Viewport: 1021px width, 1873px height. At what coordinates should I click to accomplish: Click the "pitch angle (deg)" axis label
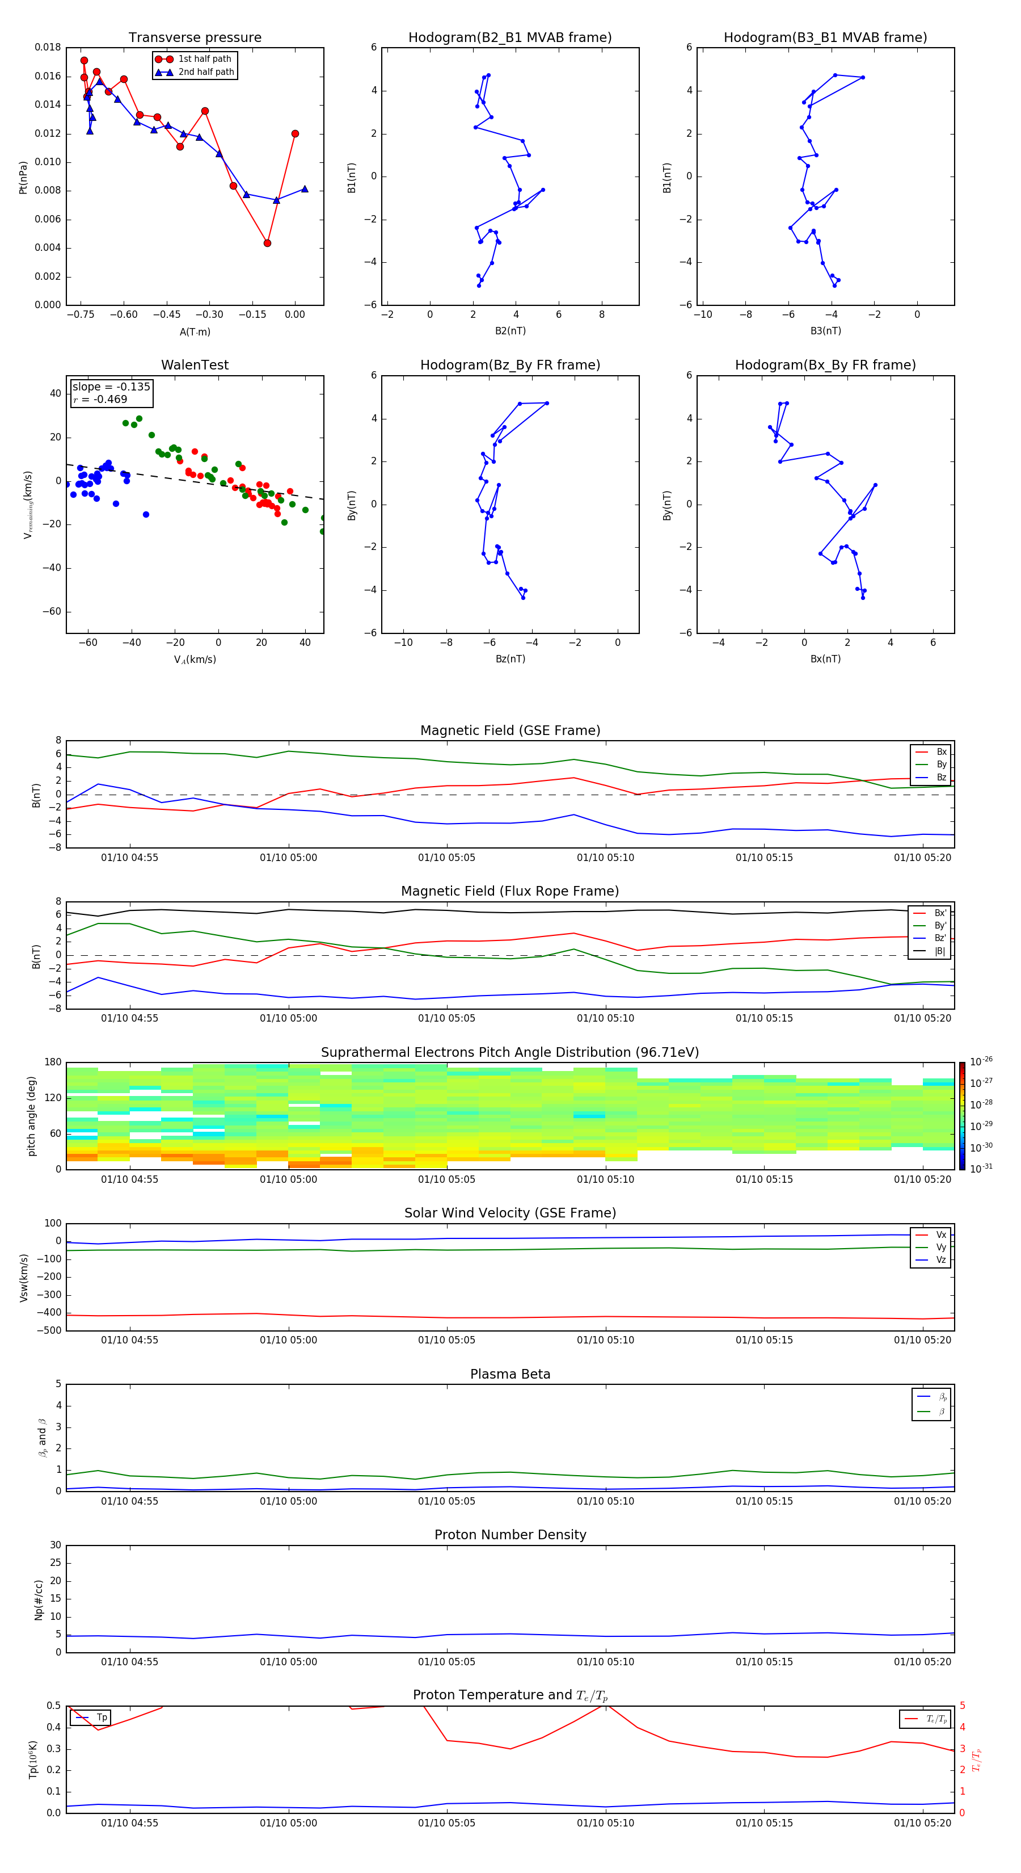click(x=31, y=1117)
